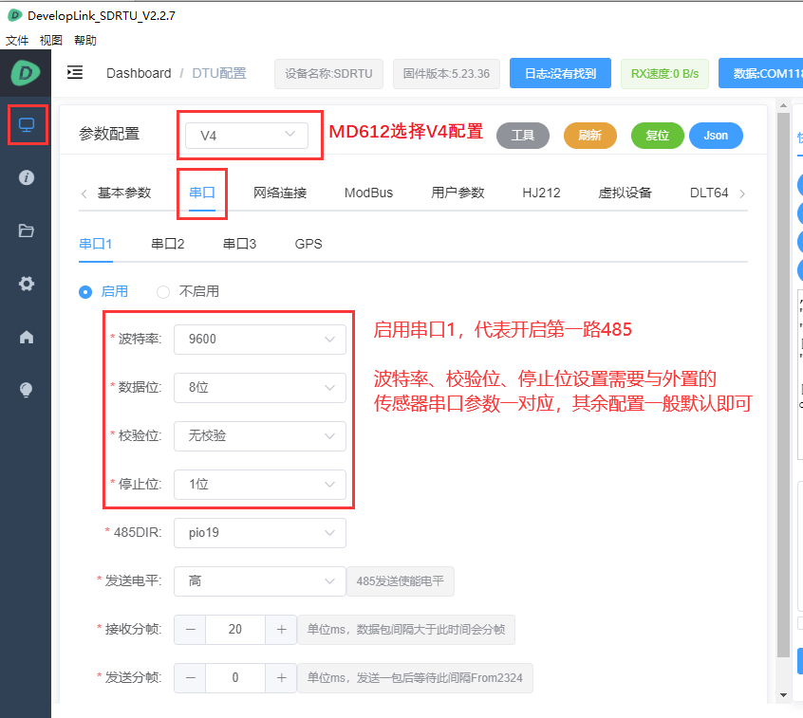Select the lightbulb icon in the sidebar
This screenshot has height=718, width=803.
tap(26, 389)
